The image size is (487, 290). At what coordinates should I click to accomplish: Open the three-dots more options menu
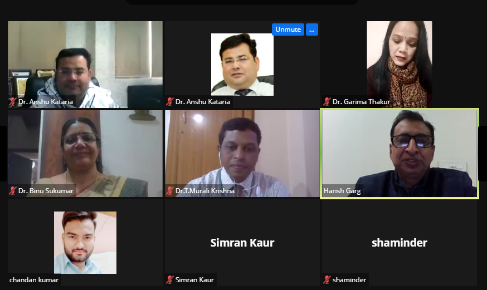coord(312,30)
